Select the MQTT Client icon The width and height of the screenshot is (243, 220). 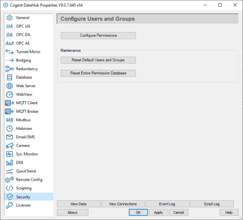point(9,103)
